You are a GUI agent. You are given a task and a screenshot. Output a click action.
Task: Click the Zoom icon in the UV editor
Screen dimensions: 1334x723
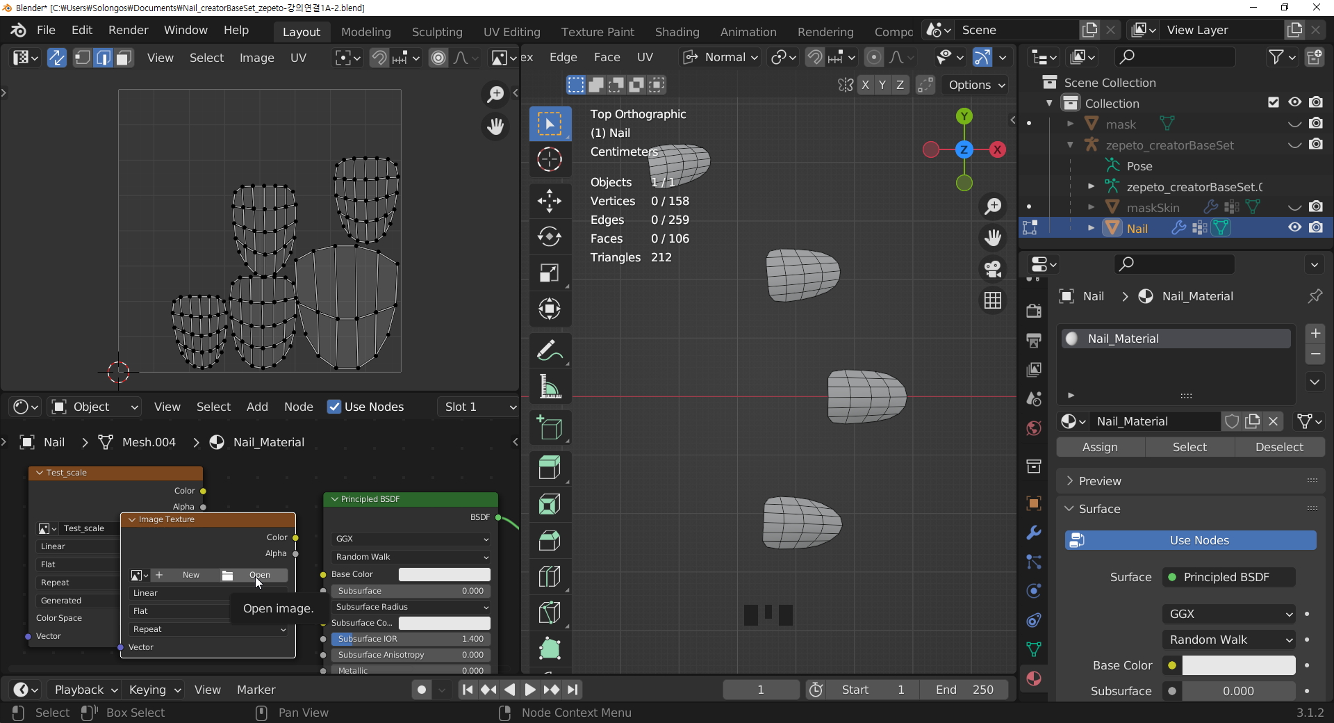point(495,94)
